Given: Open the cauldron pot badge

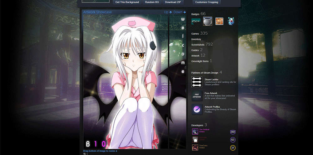Looking at the screenshot, I should coord(208,21).
